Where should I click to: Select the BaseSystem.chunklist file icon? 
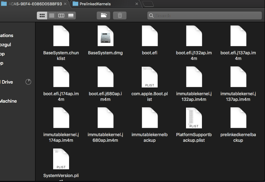tap(61, 36)
